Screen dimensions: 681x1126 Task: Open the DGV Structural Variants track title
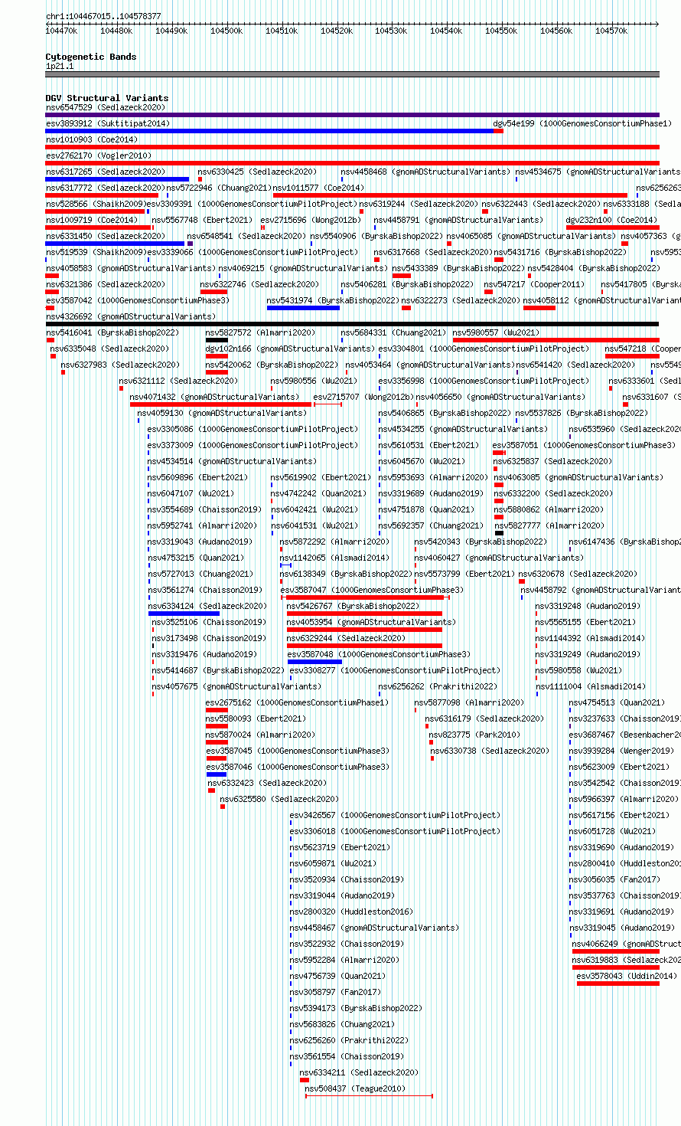107,98
